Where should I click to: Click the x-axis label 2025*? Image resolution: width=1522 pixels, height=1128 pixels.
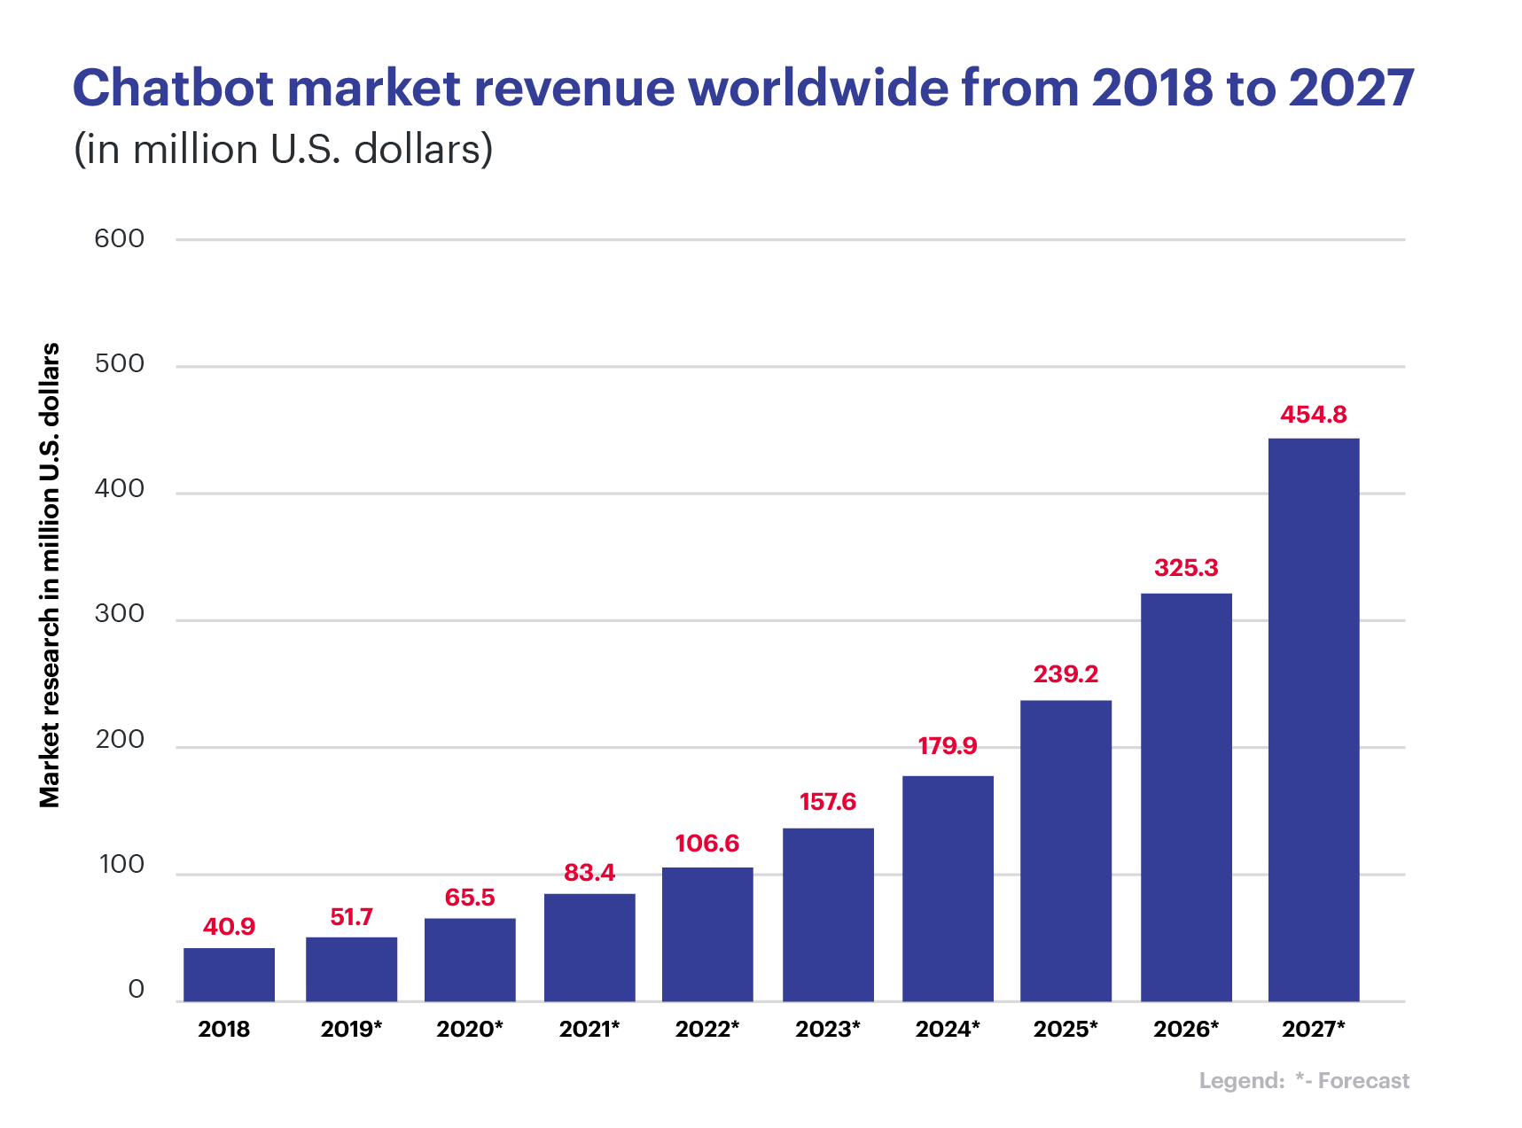coord(1065,1030)
